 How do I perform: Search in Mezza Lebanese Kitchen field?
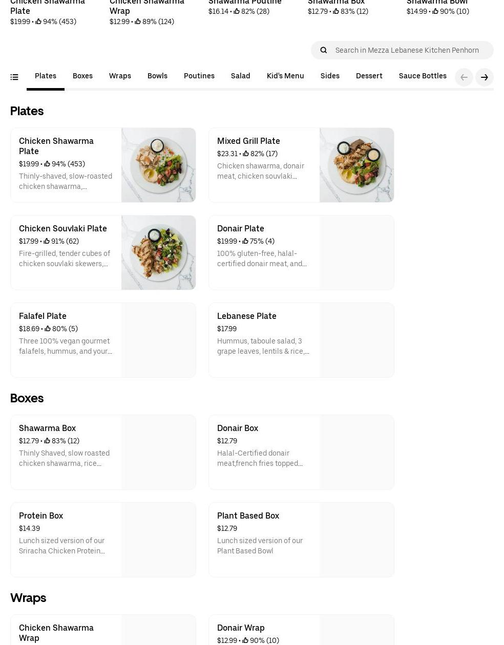tap(407, 50)
